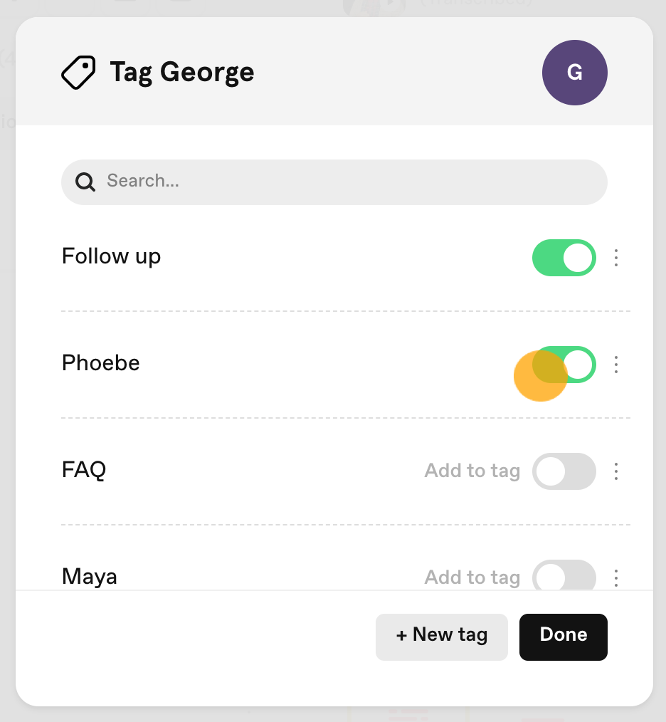The width and height of the screenshot is (666, 722).
Task: Open FAQ three-dot options menu
Action: coord(615,471)
